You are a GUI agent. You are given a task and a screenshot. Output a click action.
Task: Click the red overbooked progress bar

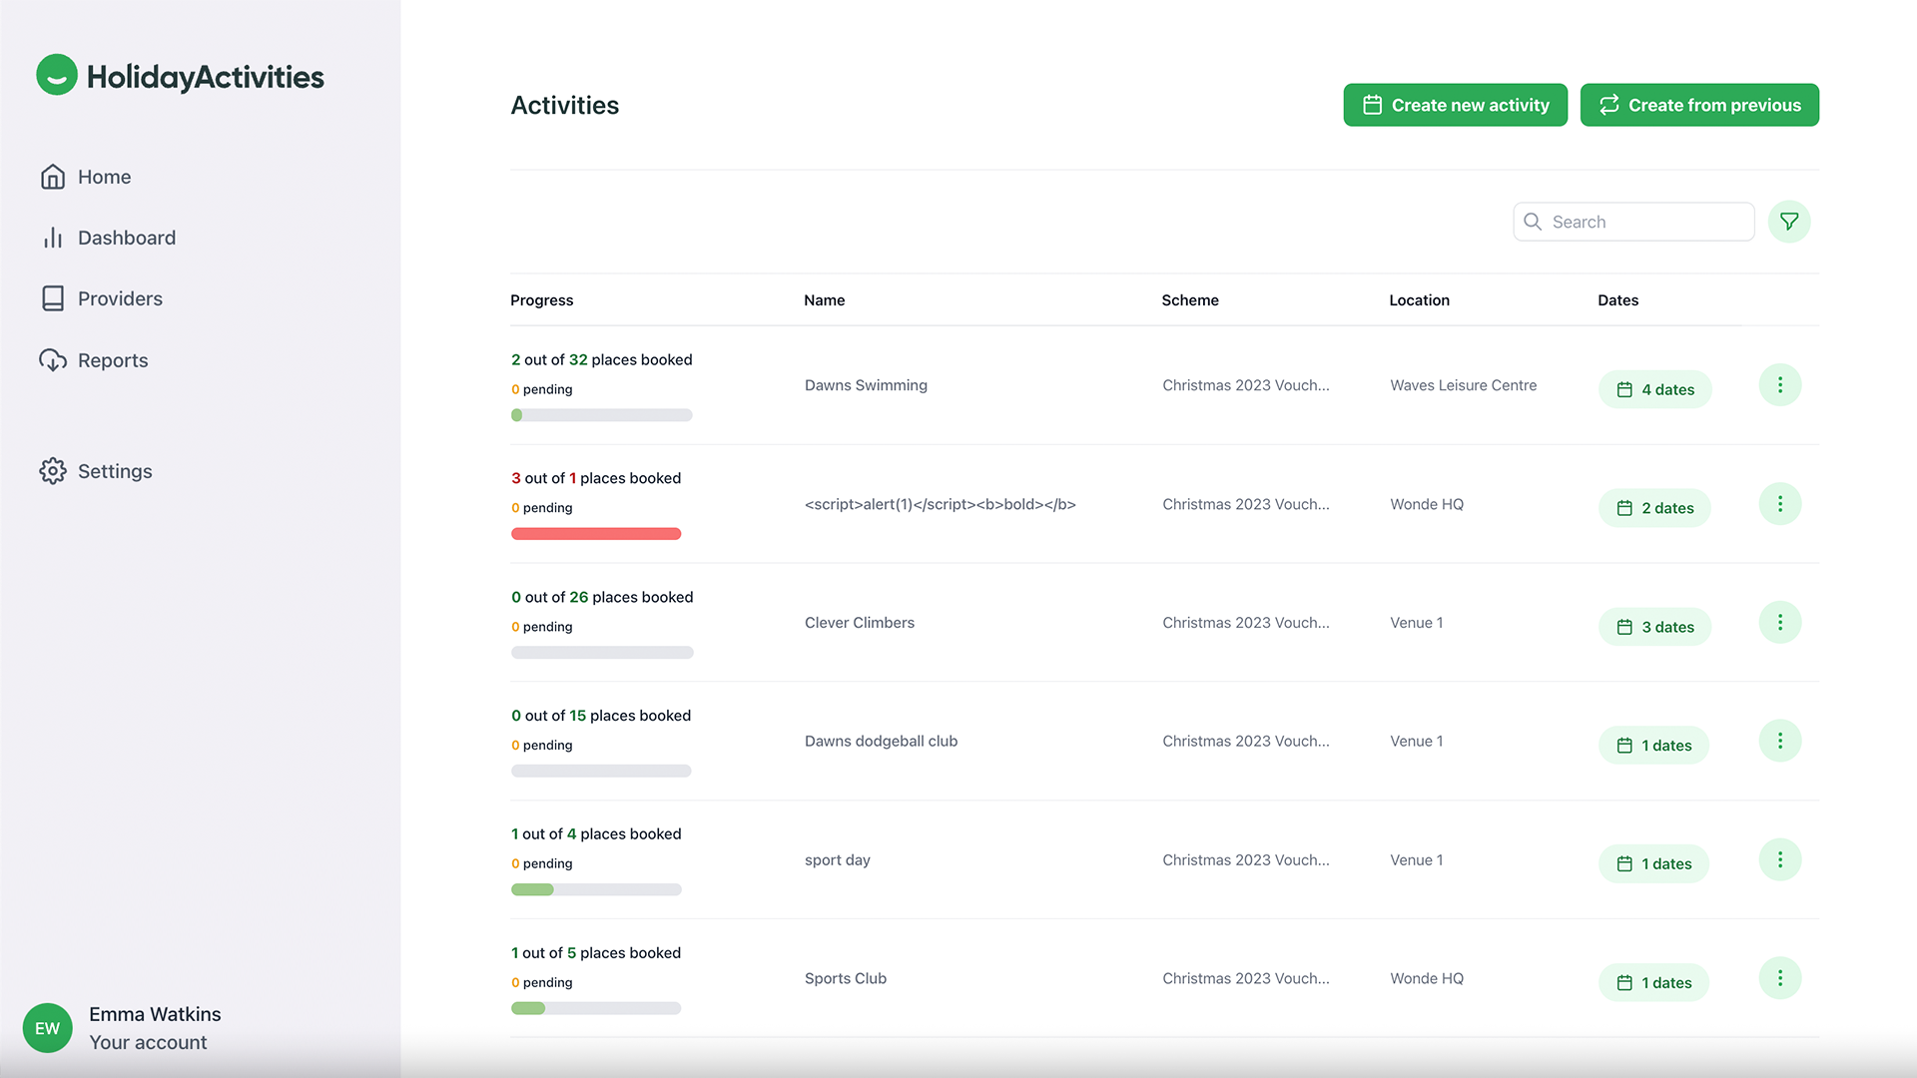coord(596,534)
